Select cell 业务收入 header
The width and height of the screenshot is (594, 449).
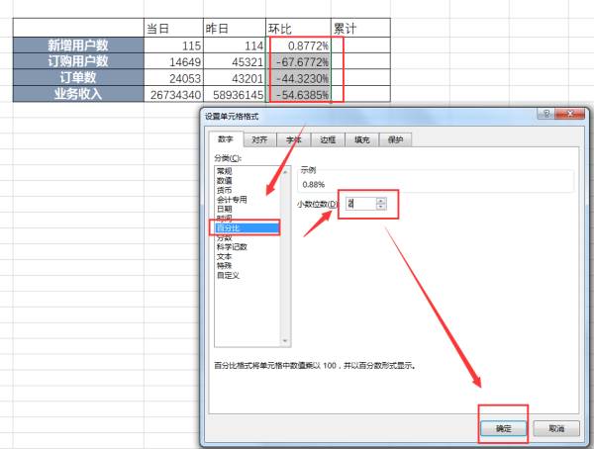pyautogui.click(x=78, y=94)
